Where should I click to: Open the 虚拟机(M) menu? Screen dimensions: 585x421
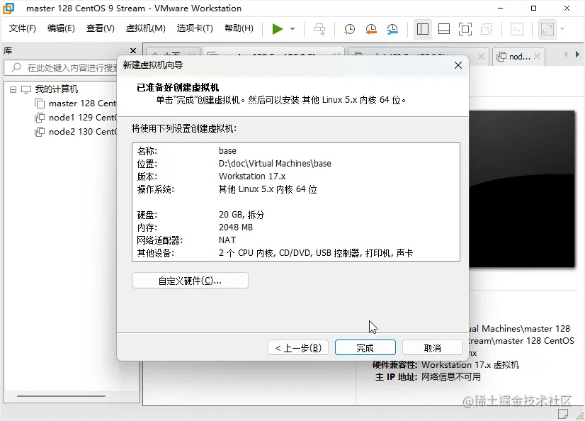pos(145,28)
